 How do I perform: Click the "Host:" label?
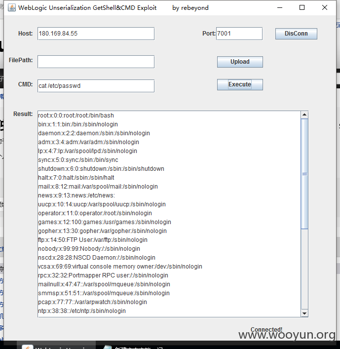tap(25, 34)
